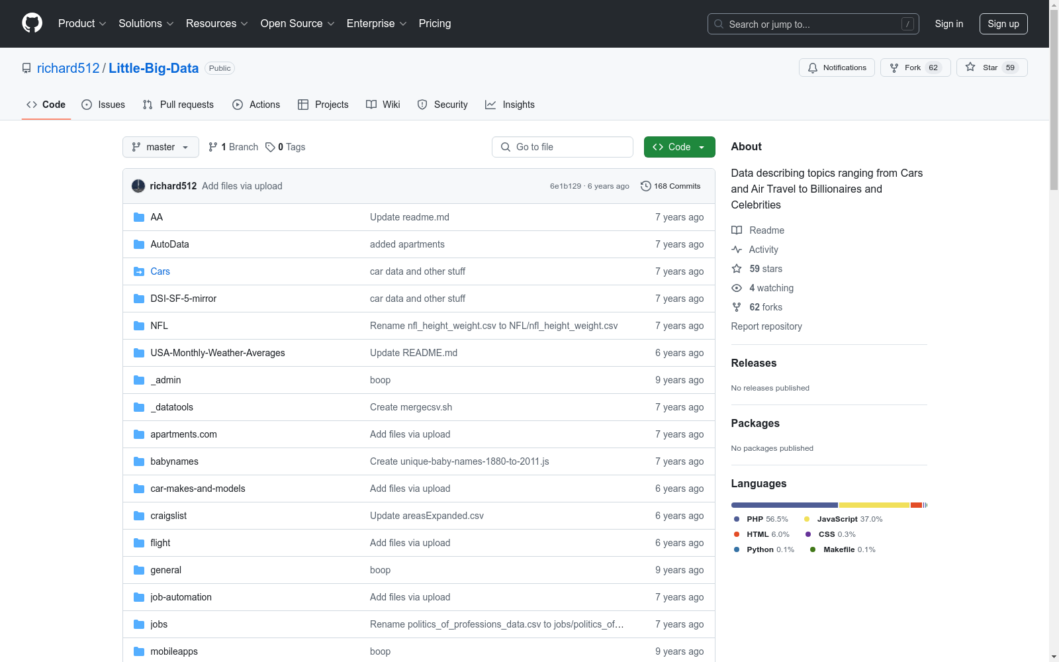This screenshot has width=1059, height=662.
Task: Open the Little-Big-Data repository link
Action: pyautogui.click(x=154, y=68)
